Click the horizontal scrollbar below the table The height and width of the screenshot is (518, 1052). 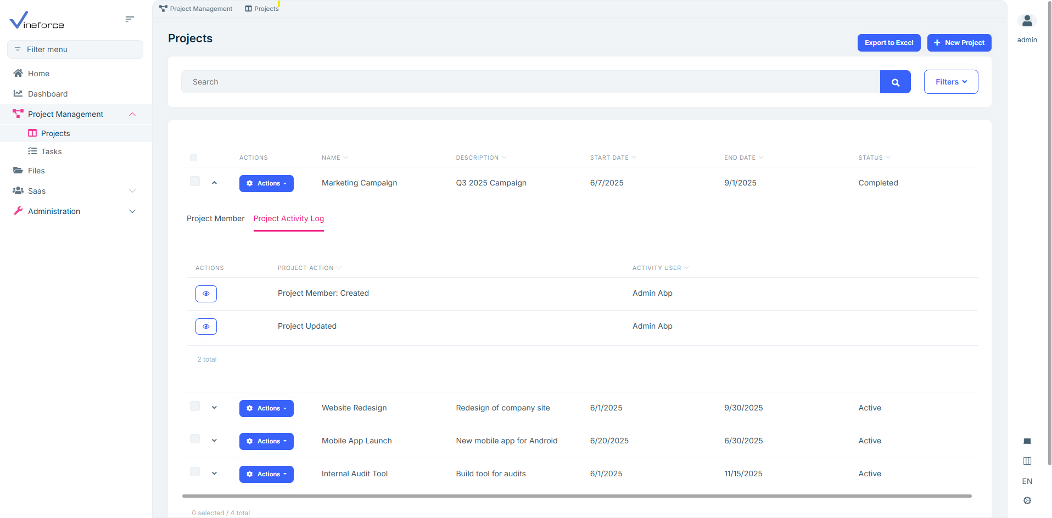(x=577, y=496)
